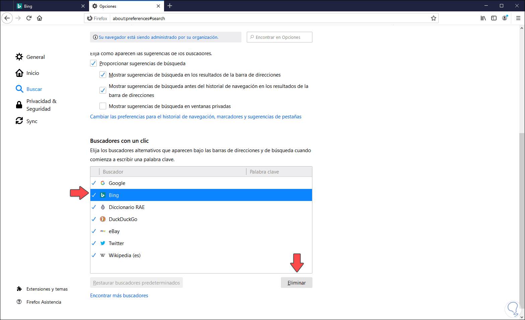Bookmark this page with the star
Image resolution: width=525 pixels, height=320 pixels.
click(434, 18)
